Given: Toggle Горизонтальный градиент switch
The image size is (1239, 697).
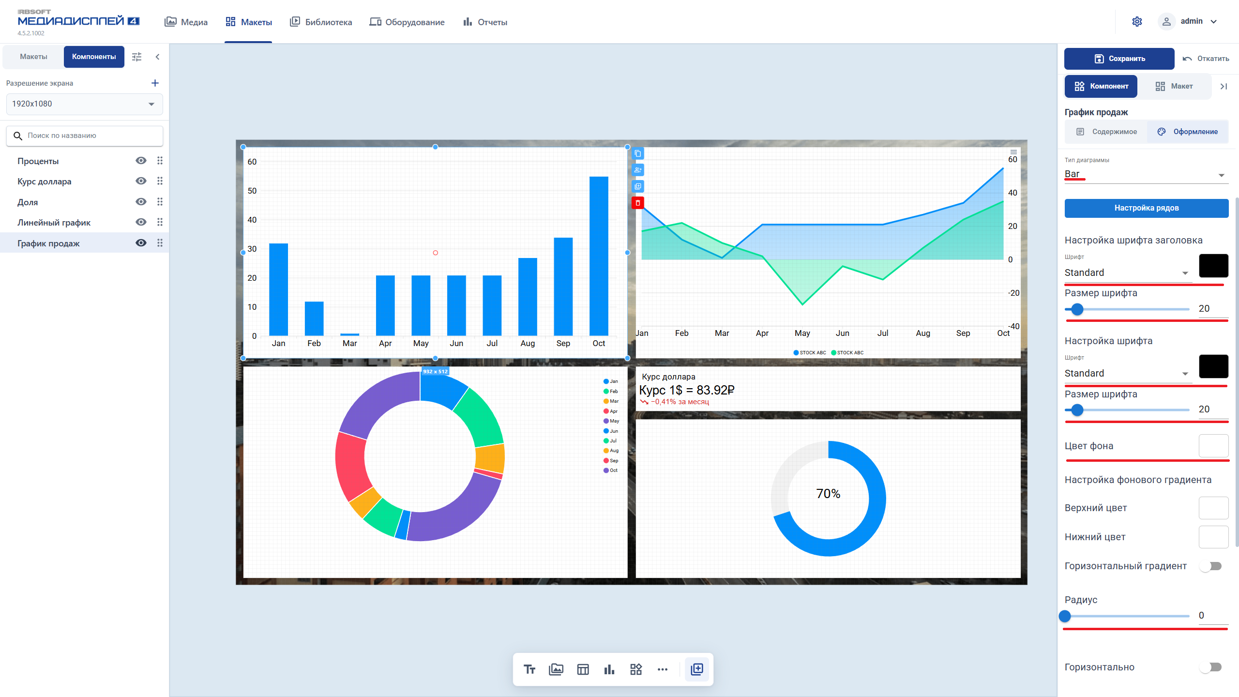Looking at the screenshot, I should pyautogui.click(x=1211, y=566).
